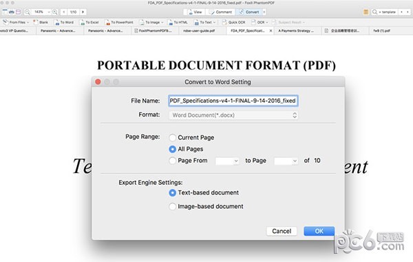Click the zoom out magnifier icon
This screenshot has height=262, width=413.
point(27,12)
